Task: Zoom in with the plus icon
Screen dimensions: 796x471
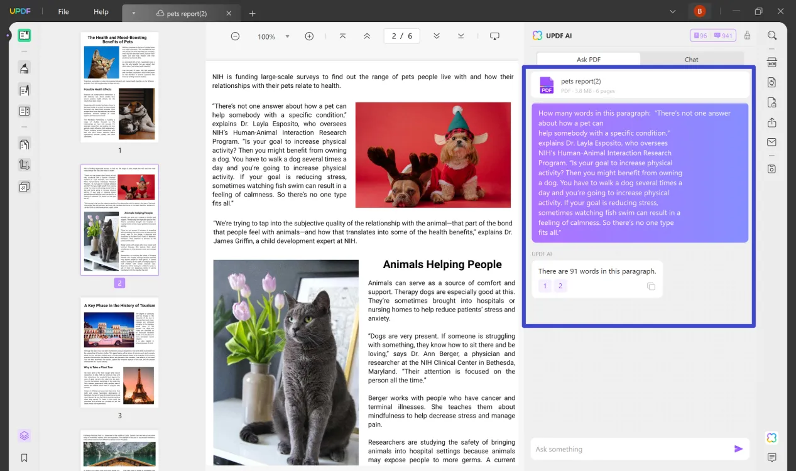Action: [x=309, y=36]
